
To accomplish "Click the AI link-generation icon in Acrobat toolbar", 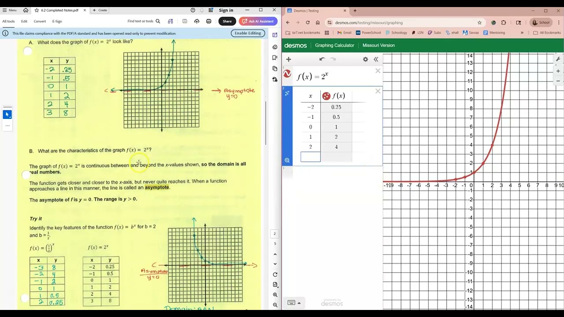I will coord(171,21).
